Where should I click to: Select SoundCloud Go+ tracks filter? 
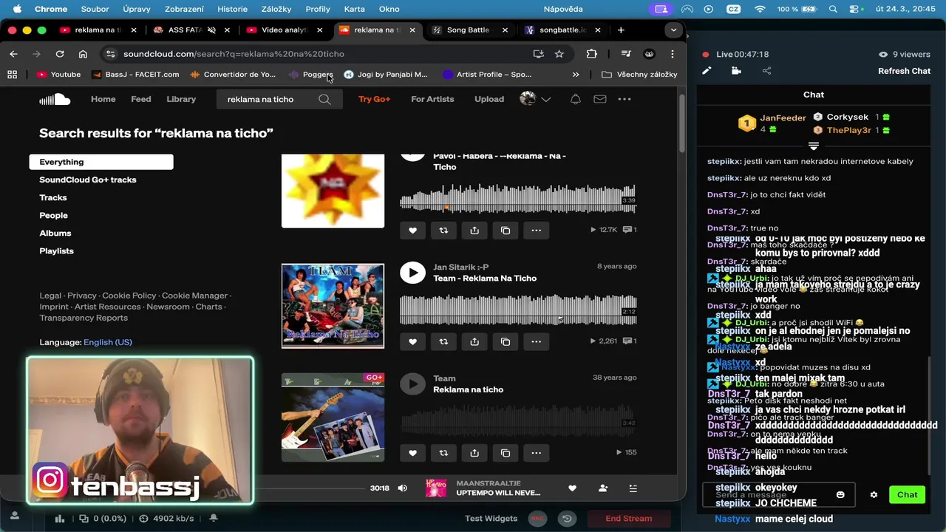88,180
